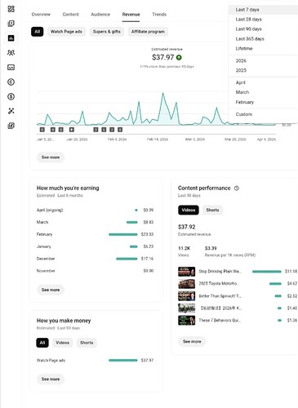Click the $4.62 video revenue amount
This screenshot has width=298, height=408.
292,283
